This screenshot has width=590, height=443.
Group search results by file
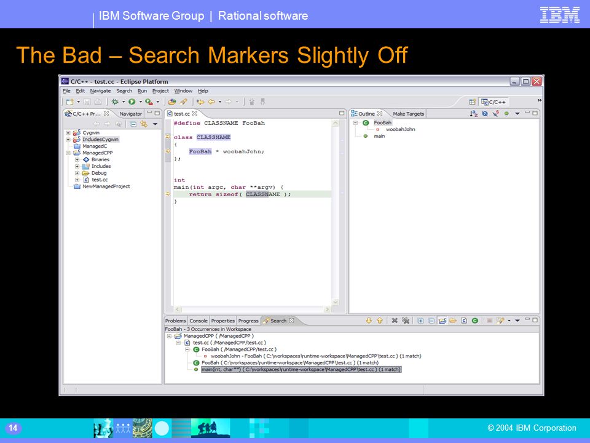click(464, 321)
